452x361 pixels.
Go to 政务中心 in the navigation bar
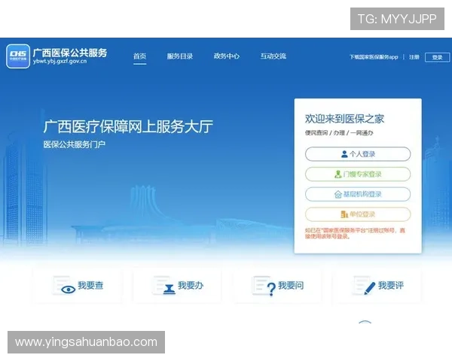coord(227,56)
